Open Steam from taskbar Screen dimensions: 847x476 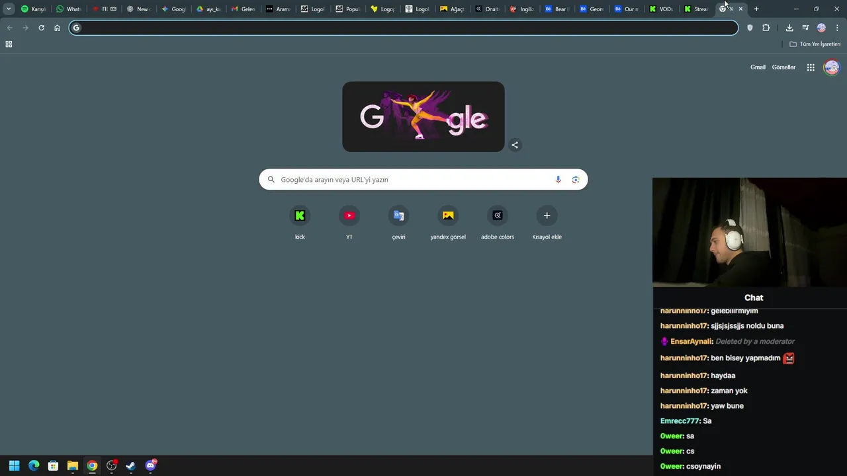tap(131, 465)
